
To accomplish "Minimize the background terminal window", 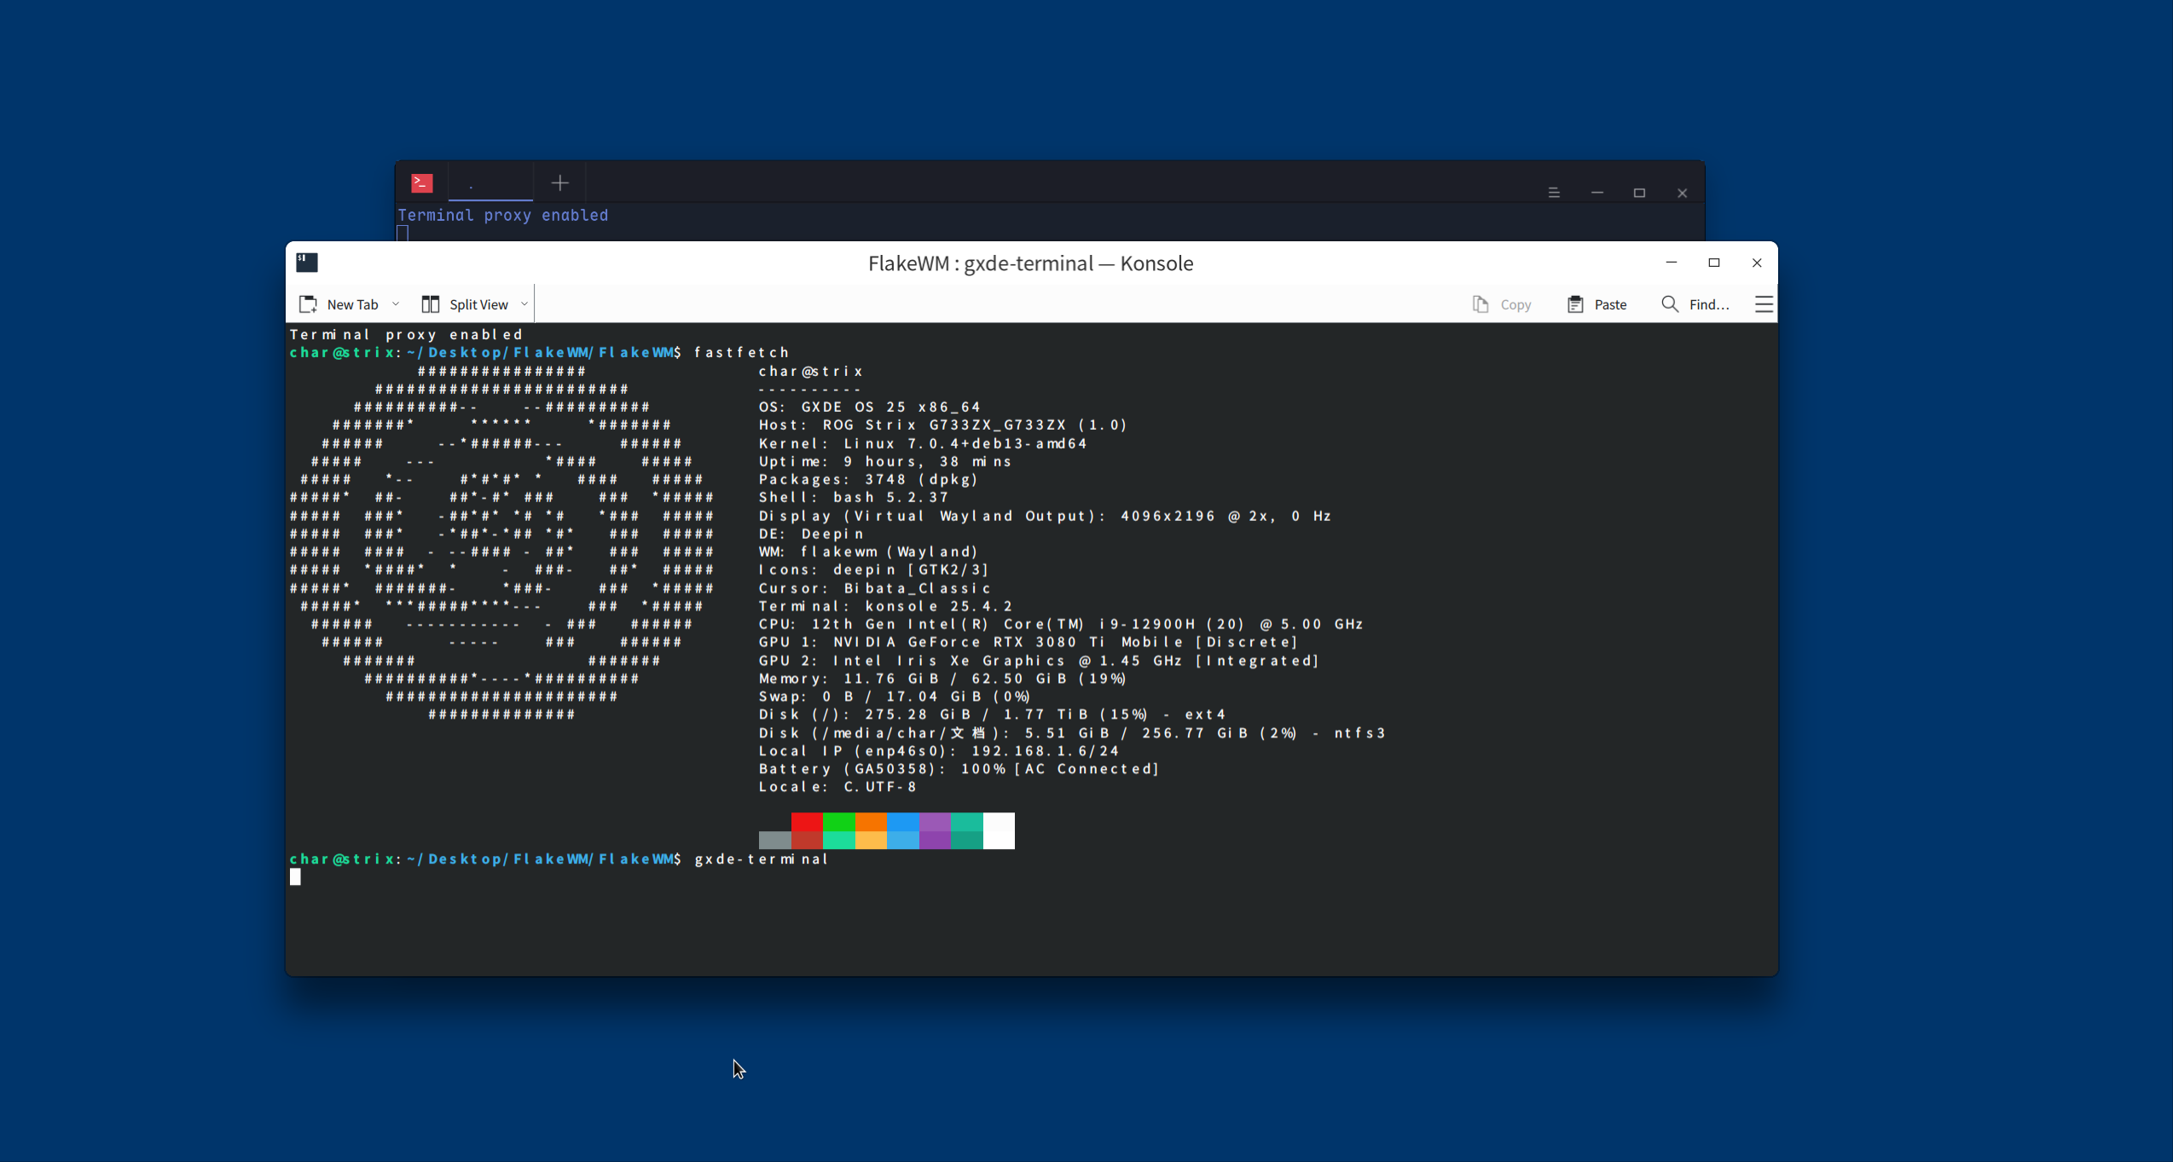I will tap(1597, 194).
